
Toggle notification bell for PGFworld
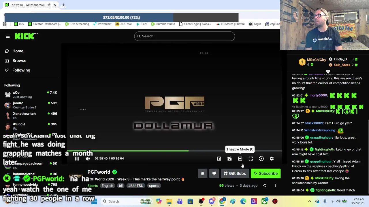coord(202,173)
